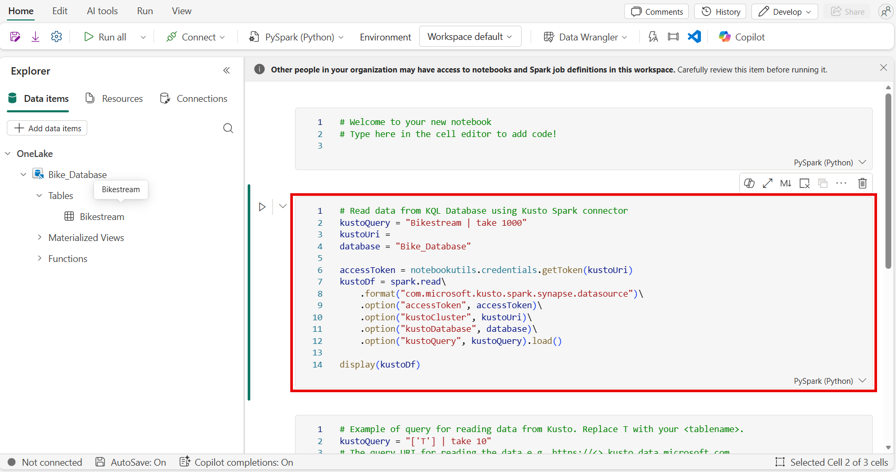
Task: Open cell more options ellipsis
Action: click(x=841, y=183)
